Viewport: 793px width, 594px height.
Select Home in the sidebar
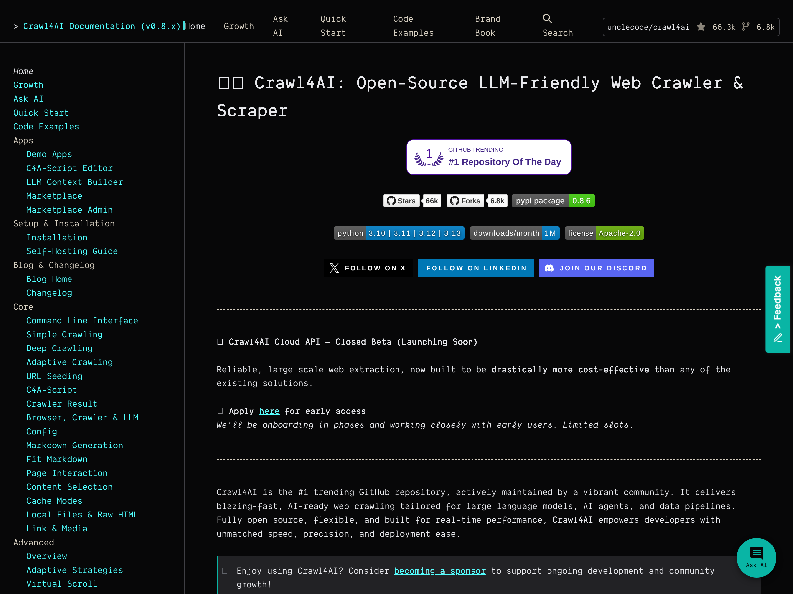(23, 71)
